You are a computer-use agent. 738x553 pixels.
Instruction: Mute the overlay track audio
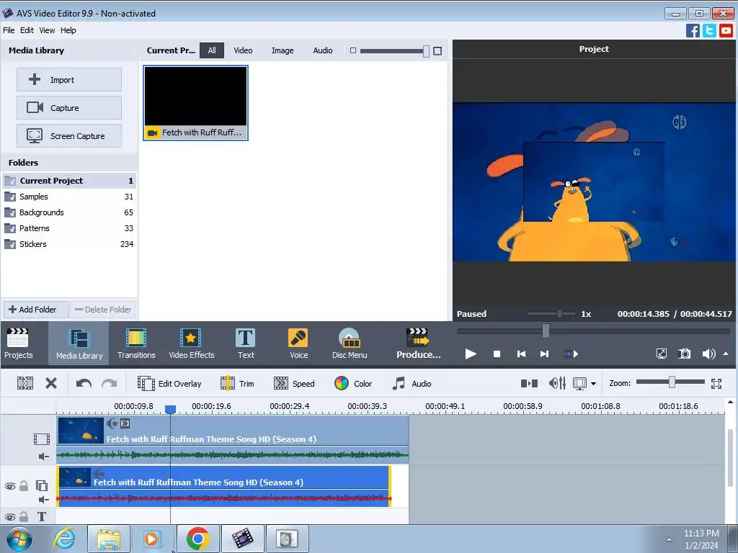click(43, 500)
